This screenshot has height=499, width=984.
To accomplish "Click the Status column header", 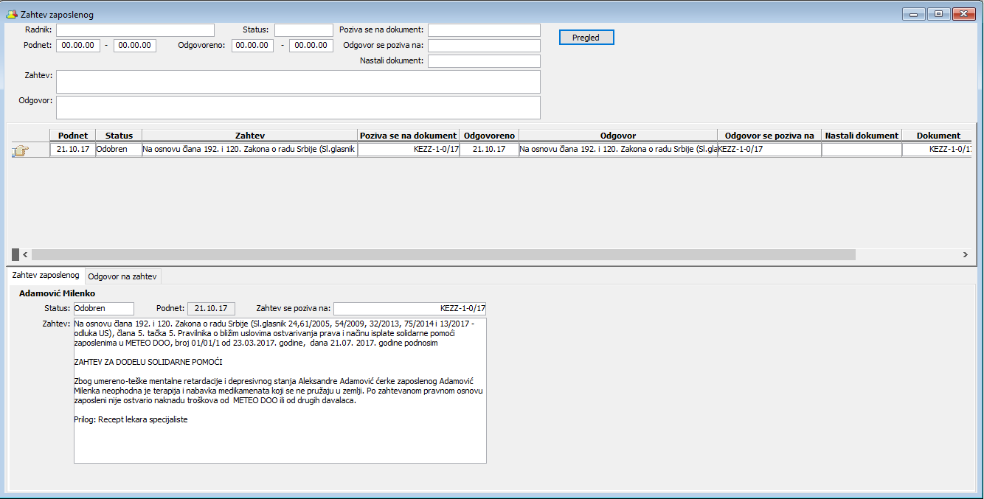I will tap(119, 136).
